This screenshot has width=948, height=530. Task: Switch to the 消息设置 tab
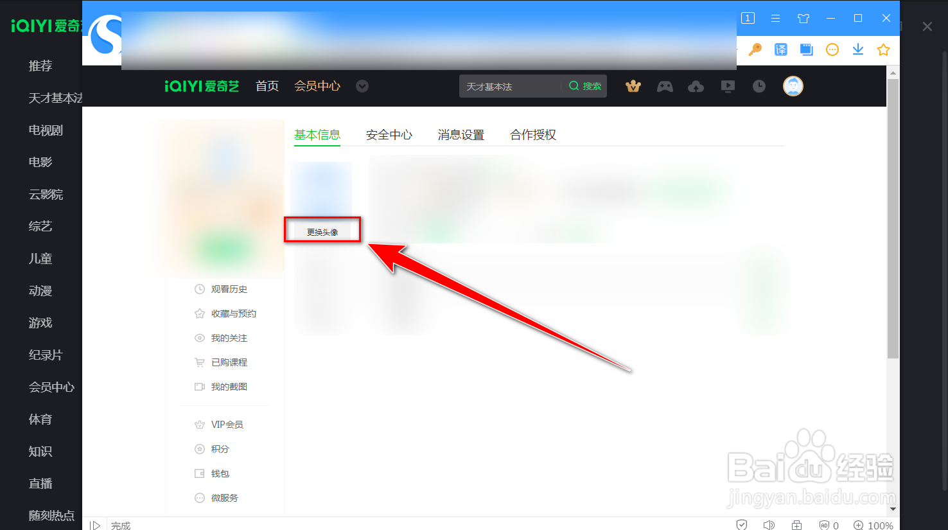coord(461,135)
